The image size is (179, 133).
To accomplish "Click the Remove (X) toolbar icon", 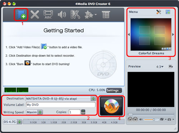I will point(35,15).
